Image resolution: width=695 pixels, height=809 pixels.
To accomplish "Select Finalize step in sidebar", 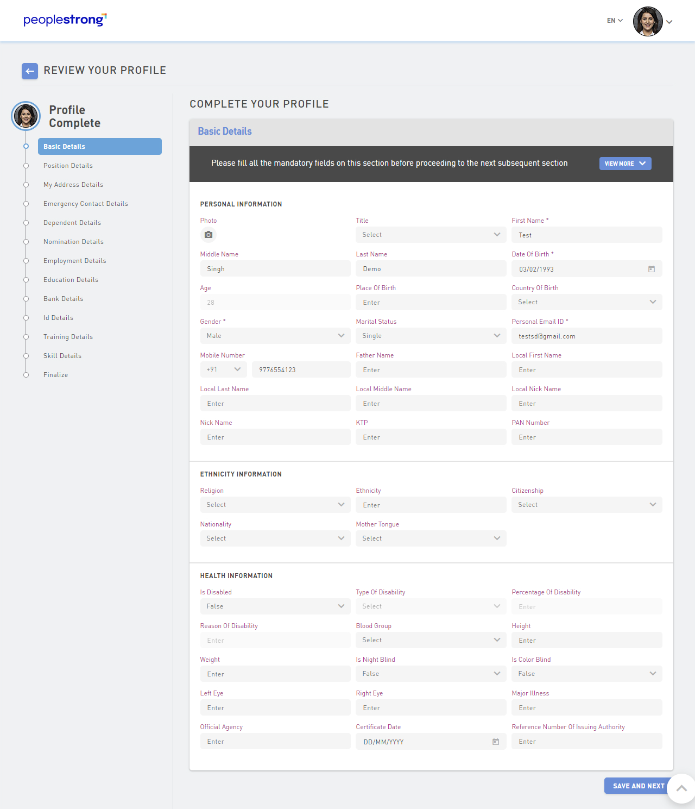I will pyautogui.click(x=56, y=375).
